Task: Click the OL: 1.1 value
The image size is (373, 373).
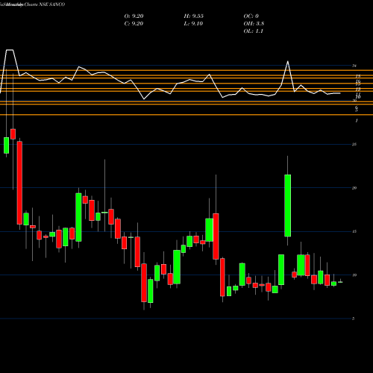Action: [254, 31]
